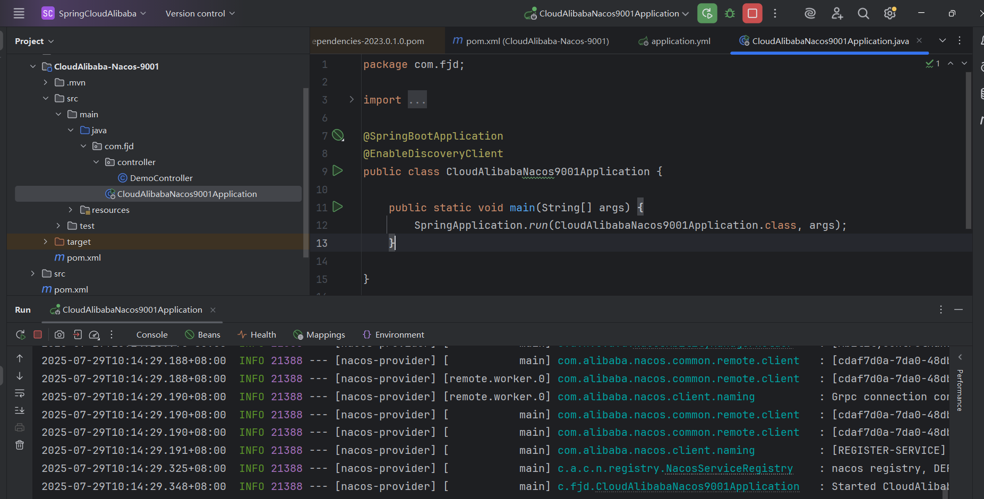
Task: Open editor tab options menu
Action: coord(960,41)
